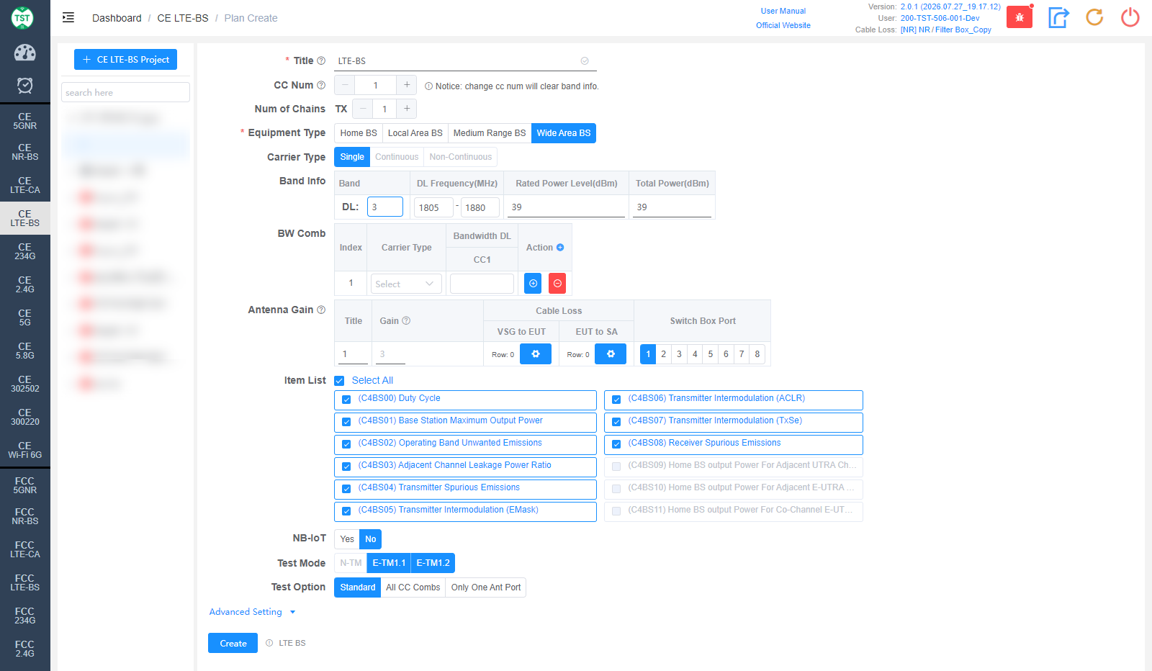Click the Antenna Gain help icon
Image resolution: width=1152 pixels, height=671 pixels.
click(321, 310)
